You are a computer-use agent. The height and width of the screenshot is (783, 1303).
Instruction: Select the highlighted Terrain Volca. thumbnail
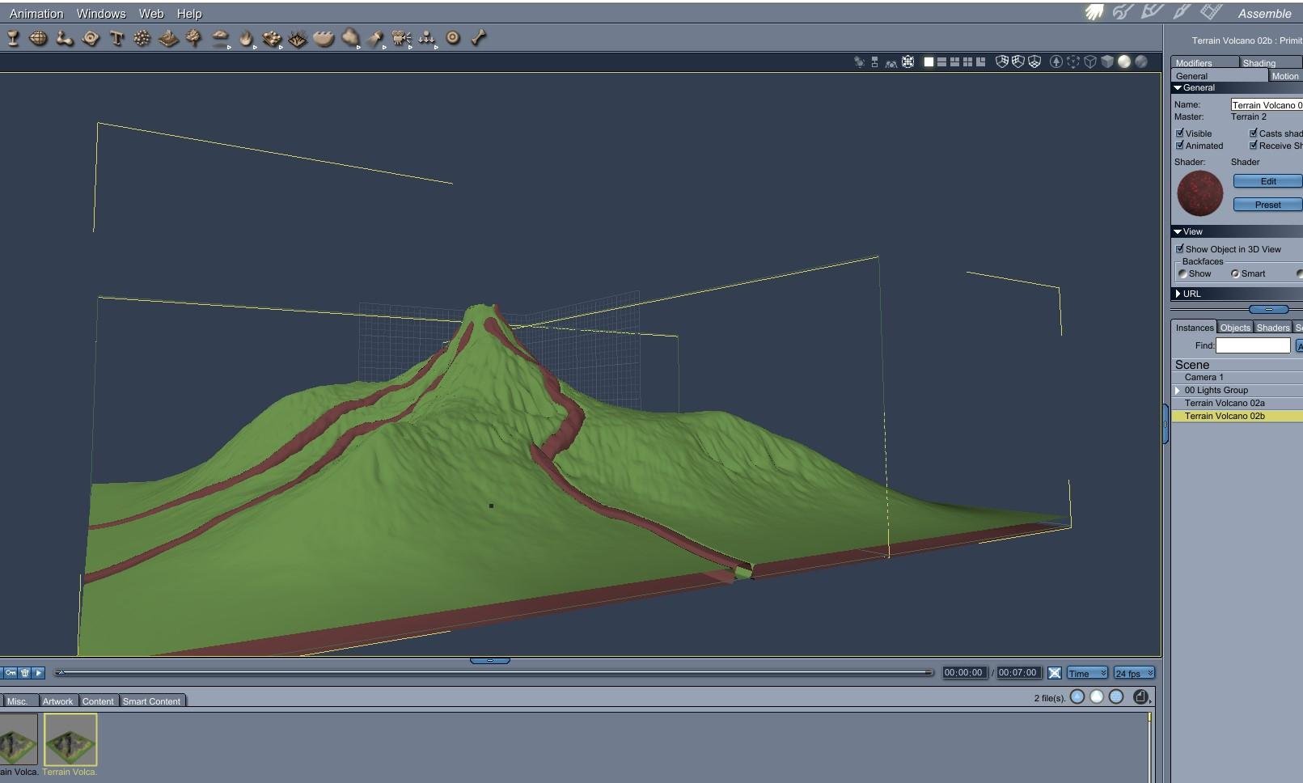(70, 739)
